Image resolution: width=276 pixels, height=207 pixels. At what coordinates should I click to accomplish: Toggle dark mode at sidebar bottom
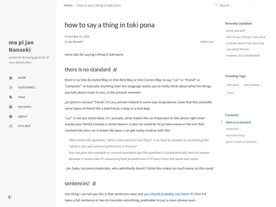click(x=10, y=197)
